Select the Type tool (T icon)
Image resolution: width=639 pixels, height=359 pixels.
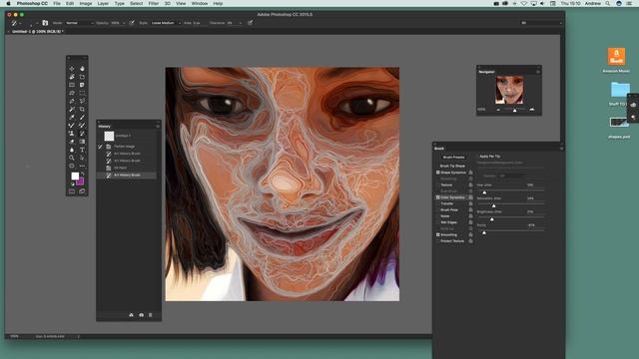[82, 150]
